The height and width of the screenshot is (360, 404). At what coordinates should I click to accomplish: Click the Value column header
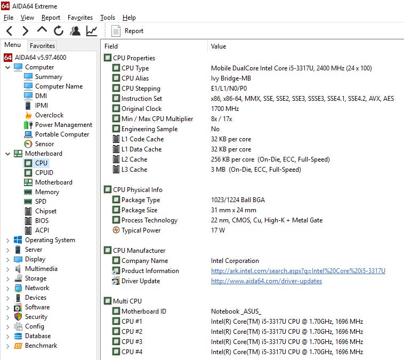219,46
